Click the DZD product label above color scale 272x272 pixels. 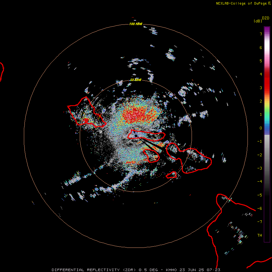click(265, 18)
